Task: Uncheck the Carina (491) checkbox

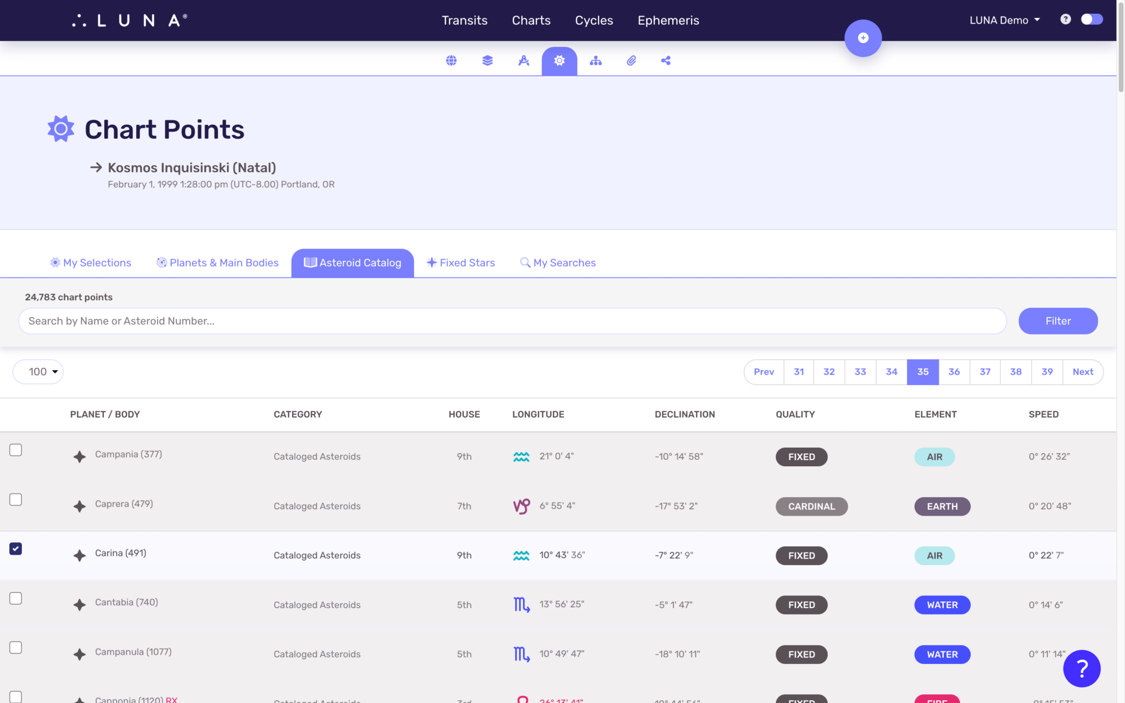Action: [16, 549]
